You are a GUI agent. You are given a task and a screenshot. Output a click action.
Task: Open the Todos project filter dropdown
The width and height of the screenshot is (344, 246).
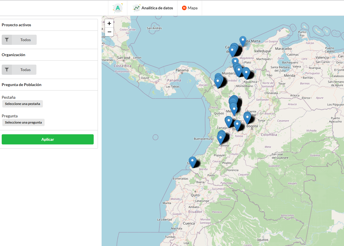25,40
